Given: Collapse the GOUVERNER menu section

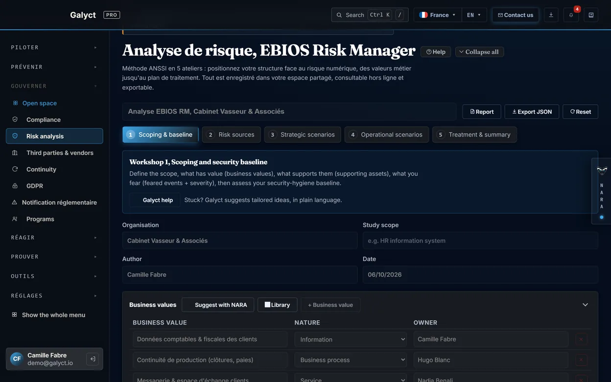Looking at the screenshot, I should [54, 86].
